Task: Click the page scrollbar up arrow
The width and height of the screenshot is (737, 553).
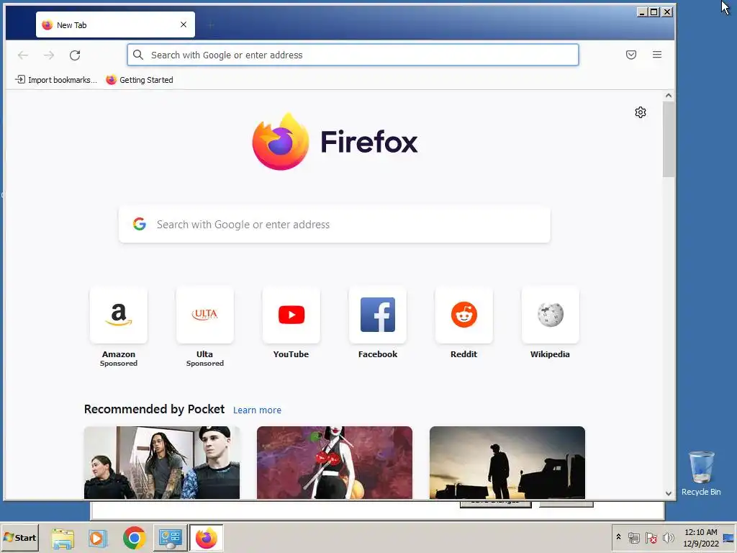Action: (669, 96)
